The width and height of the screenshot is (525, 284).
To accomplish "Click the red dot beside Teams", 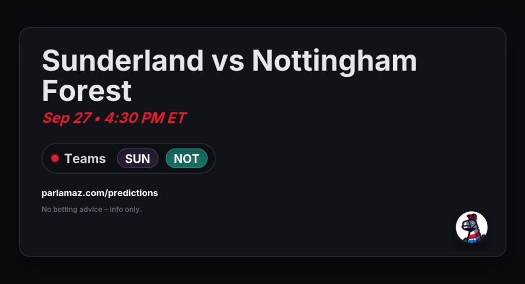I will click(x=55, y=158).
